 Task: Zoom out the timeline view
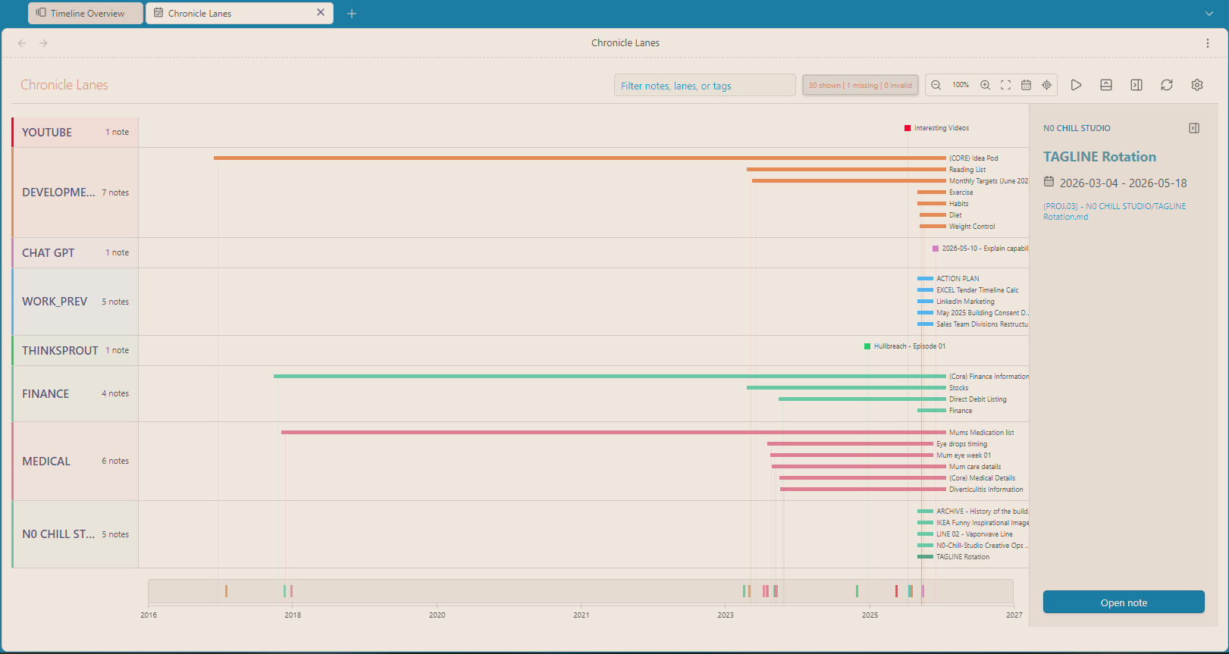click(x=936, y=85)
